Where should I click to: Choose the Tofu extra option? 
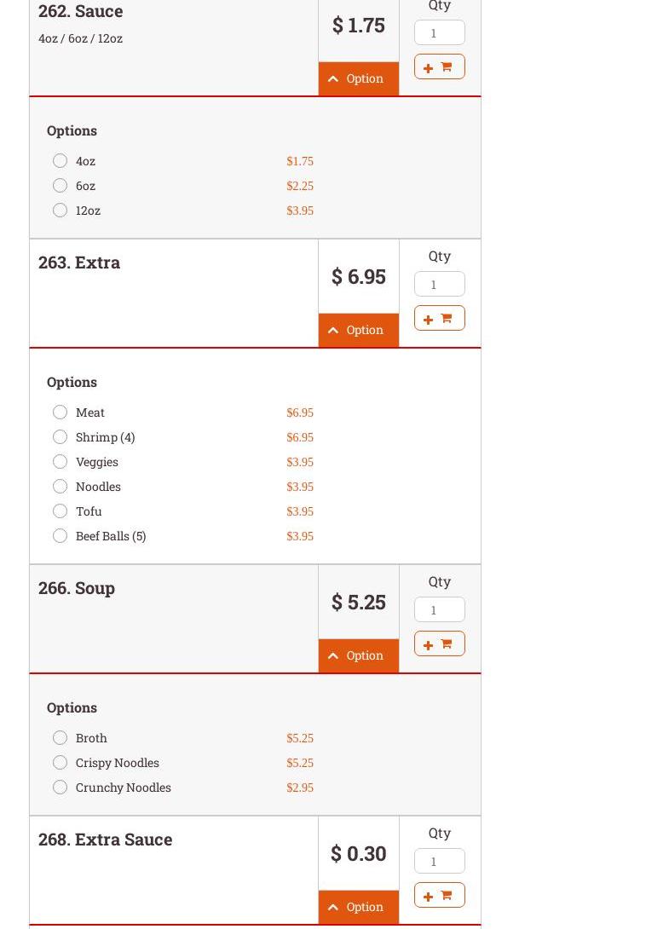[x=60, y=511]
